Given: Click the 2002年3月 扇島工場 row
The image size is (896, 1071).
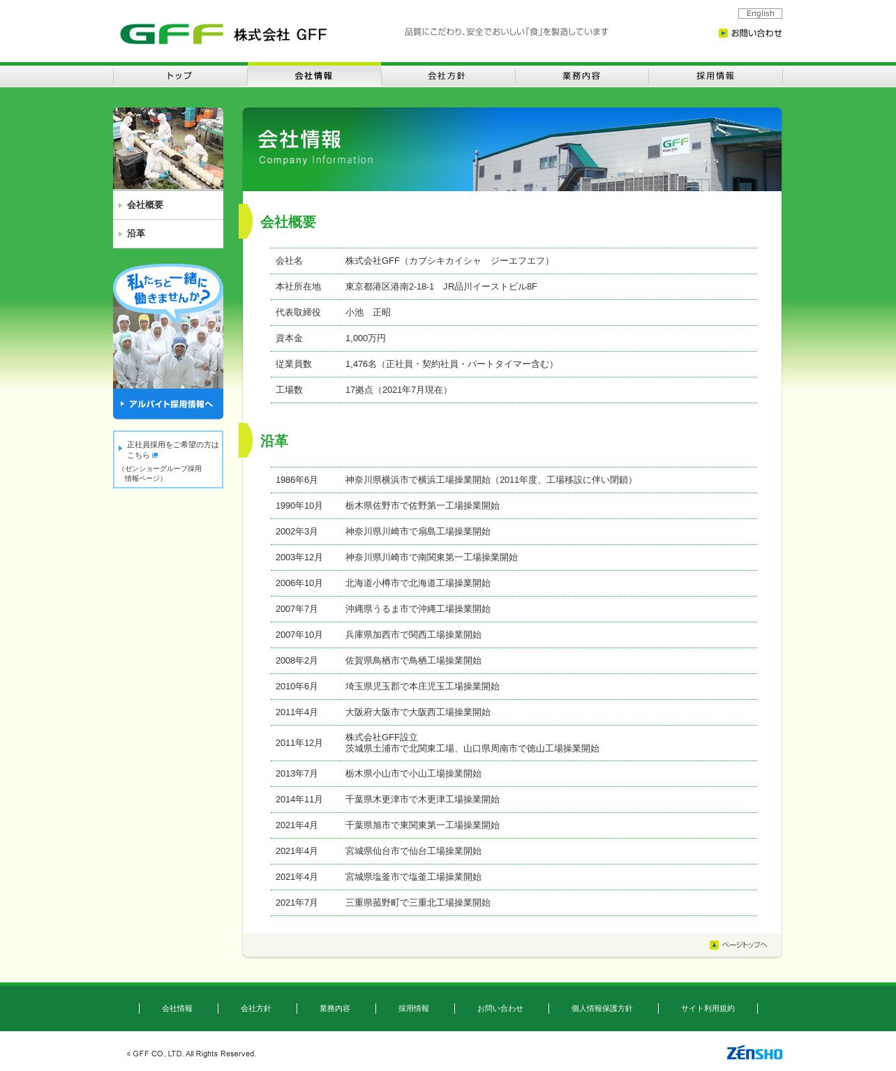Looking at the screenshot, I should [x=514, y=532].
